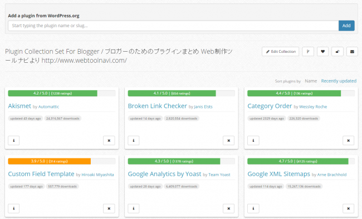Click the '24,316,567 downloads' badge
The height and width of the screenshot is (219, 362).
(63, 118)
